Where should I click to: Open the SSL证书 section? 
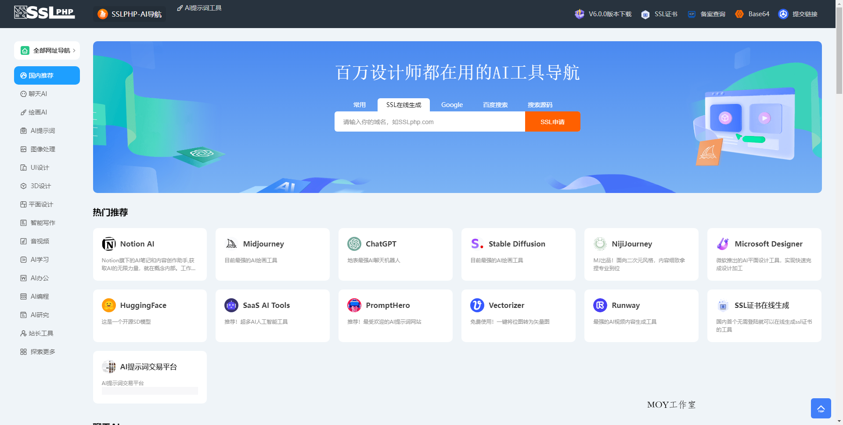pos(659,14)
